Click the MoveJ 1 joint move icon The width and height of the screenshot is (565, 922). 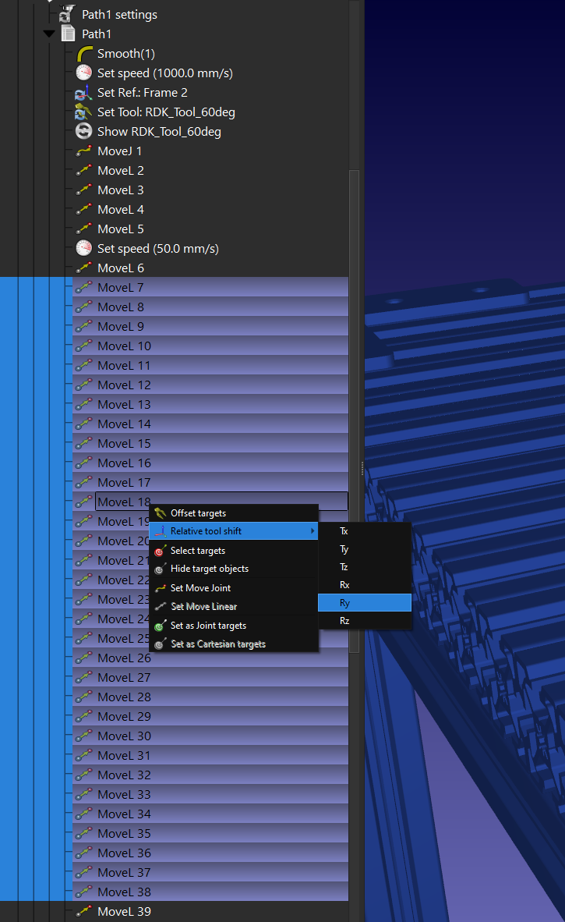84,151
